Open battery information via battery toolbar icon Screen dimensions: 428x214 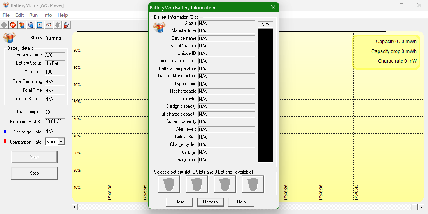point(22,25)
